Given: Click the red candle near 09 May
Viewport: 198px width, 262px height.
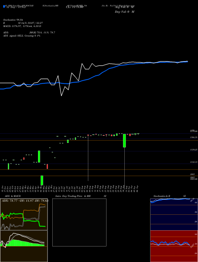Looking at the screenshot, I should tap(47, 166).
